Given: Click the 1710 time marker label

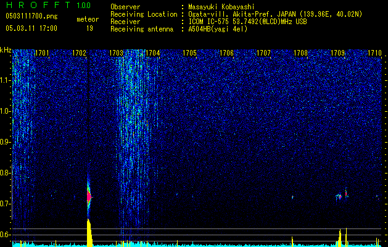Looking at the screenshot, I should pyautogui.click(x=374, y=53).
